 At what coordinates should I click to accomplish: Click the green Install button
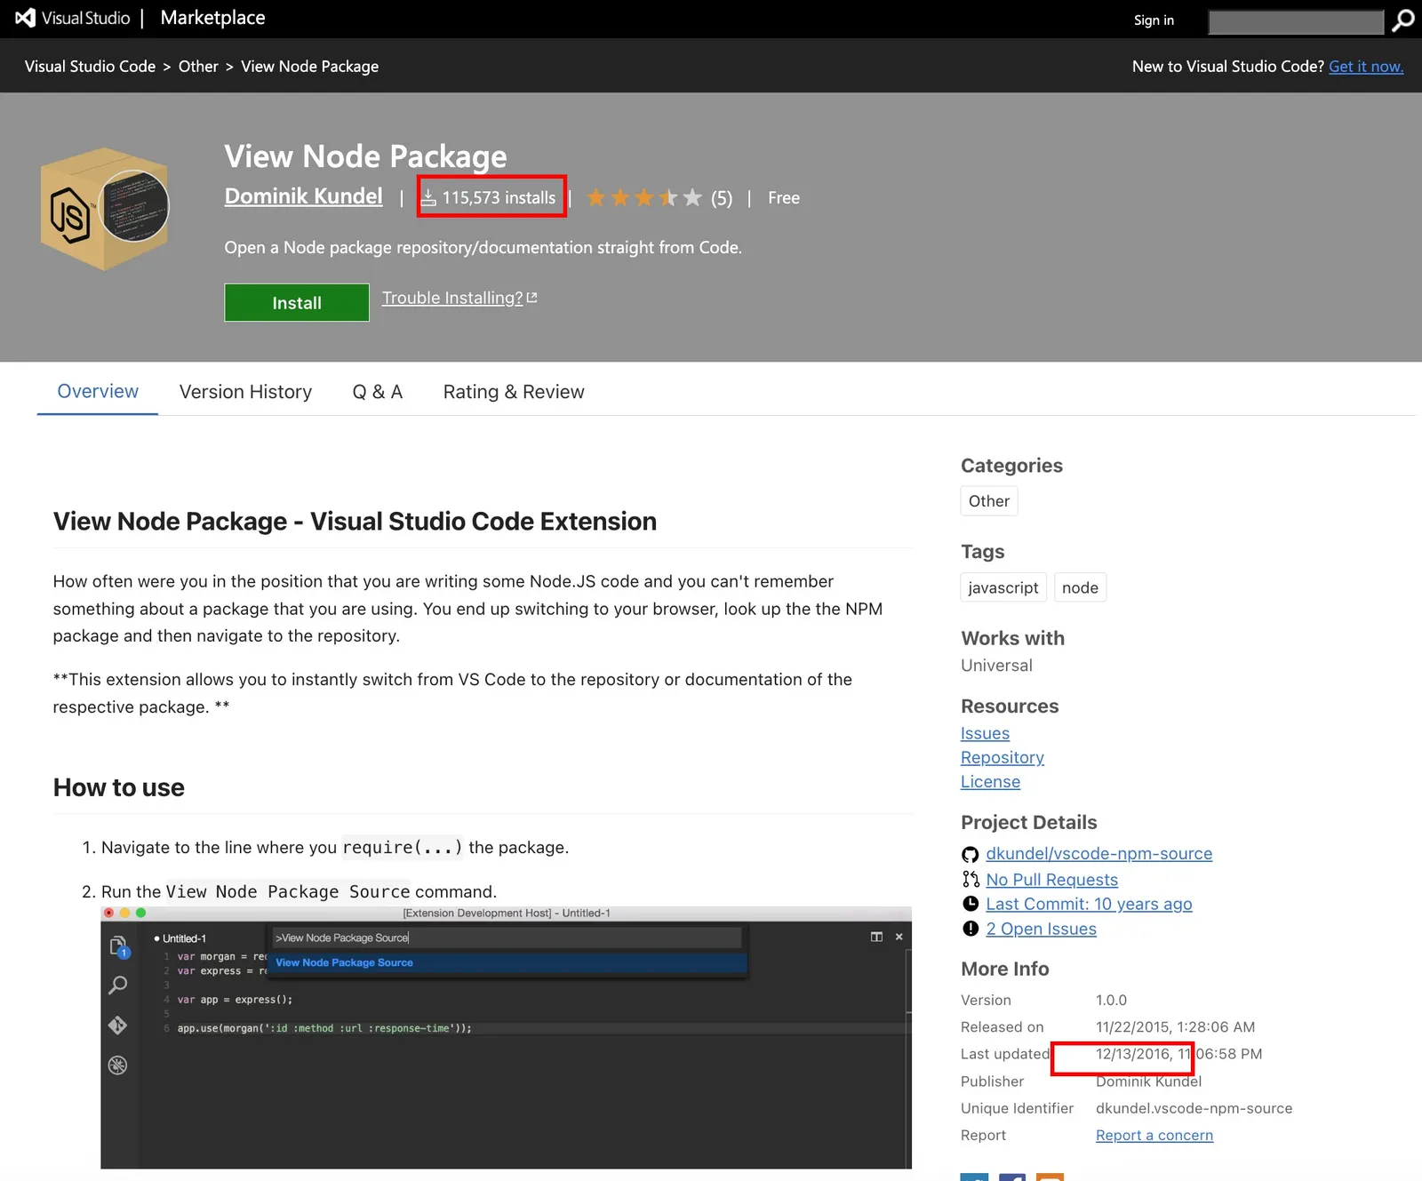(x=297, y=302)
